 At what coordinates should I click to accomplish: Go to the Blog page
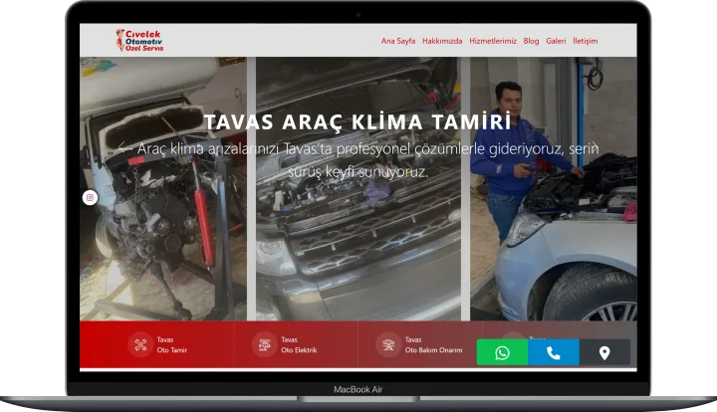(x=531, y=41)
